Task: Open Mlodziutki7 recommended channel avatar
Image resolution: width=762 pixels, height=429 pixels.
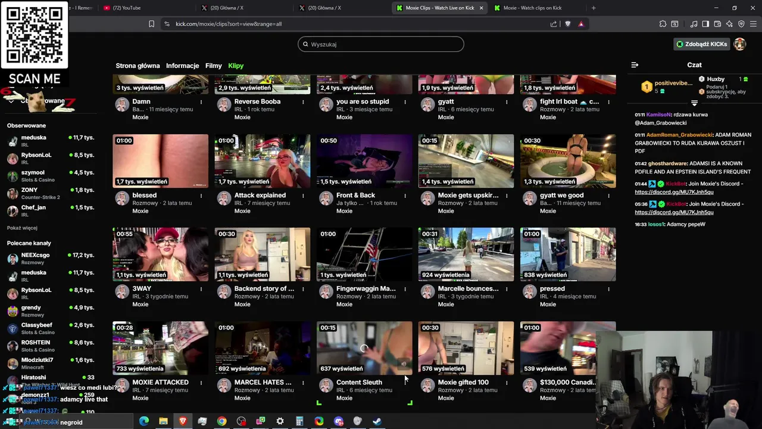Action: [13, 363]
